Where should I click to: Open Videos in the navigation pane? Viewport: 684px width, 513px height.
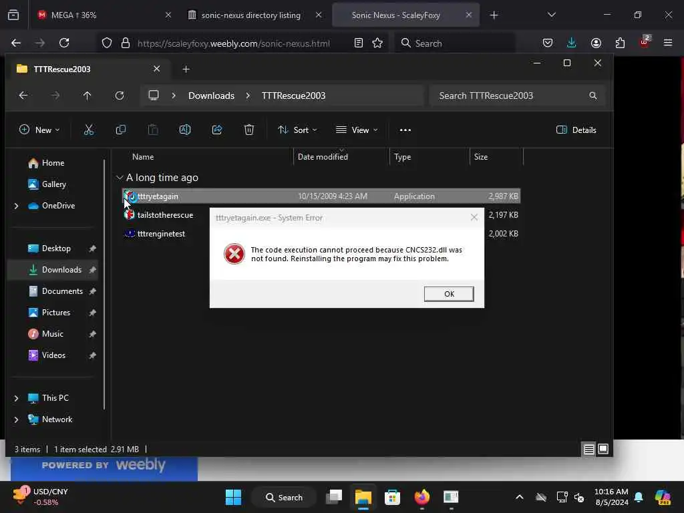[53, 355]
